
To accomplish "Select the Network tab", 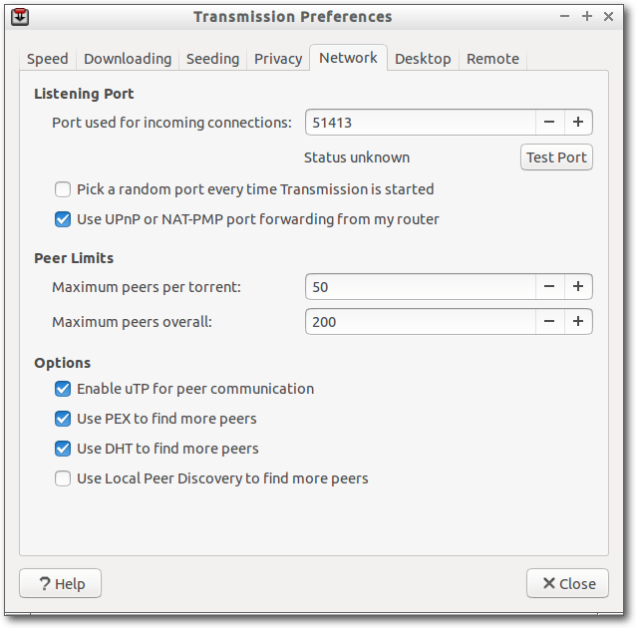I will pyautogui.click(x=349, y=58).
